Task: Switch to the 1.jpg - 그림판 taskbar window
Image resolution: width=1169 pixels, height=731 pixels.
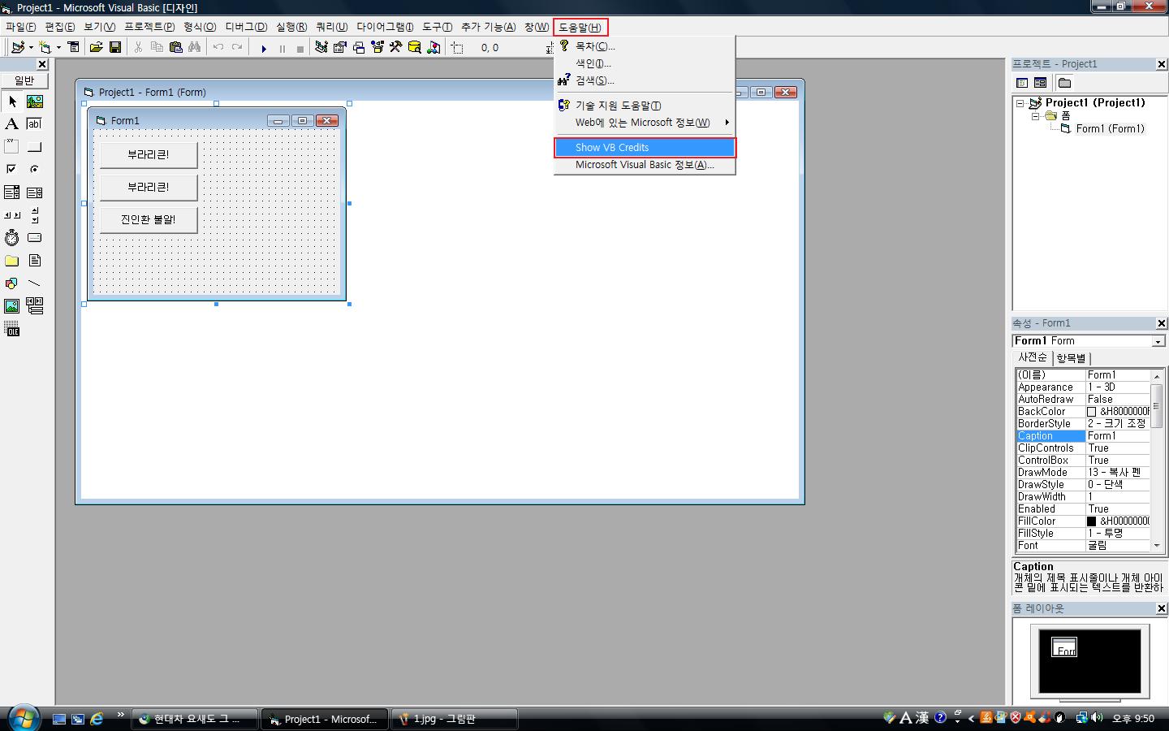Action: [455, 719]
